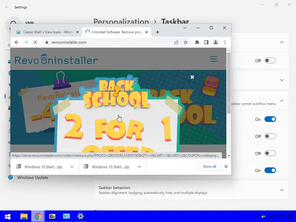Collapse the taskbar corner overflow section
The width and height of the screenshot is (296, 222).
(282, 101)
